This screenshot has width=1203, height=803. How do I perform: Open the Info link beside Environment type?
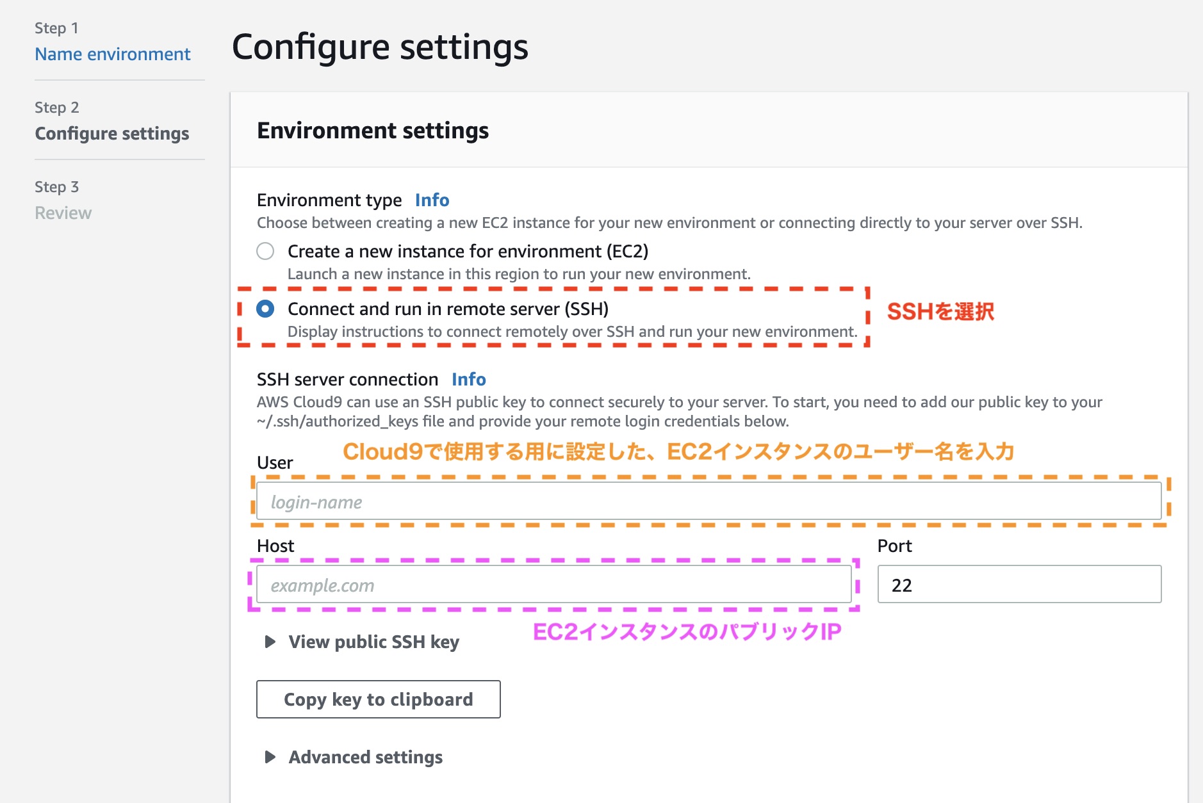click(x=432, y=200)
